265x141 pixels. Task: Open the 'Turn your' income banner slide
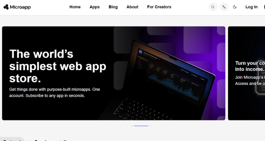[x=246, y=73]
